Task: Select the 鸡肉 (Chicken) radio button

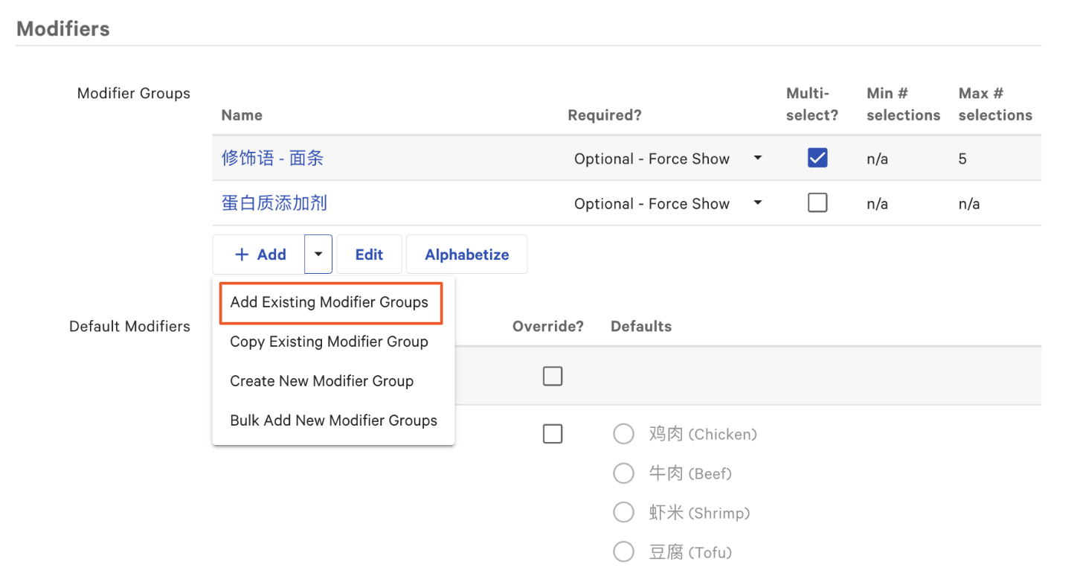Action: click(623, 434)
